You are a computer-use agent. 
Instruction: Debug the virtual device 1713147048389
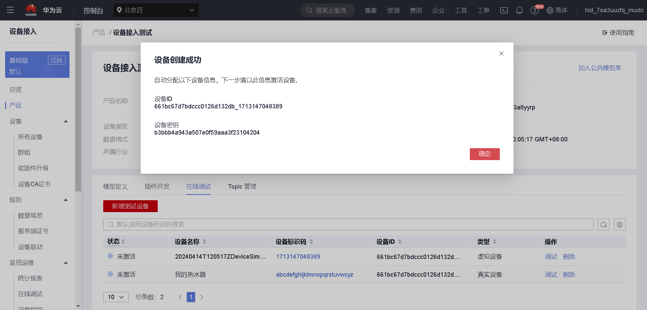[551, 257]
